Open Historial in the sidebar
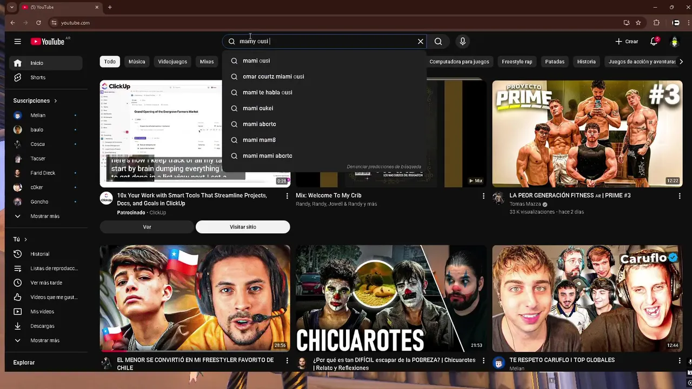Image resolution: width=692 pixels, height=389 pixels. [x=47, y=254]
